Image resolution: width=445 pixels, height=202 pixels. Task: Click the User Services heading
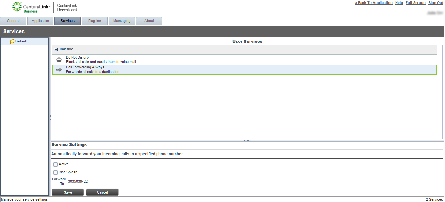(x=247, y=42)
